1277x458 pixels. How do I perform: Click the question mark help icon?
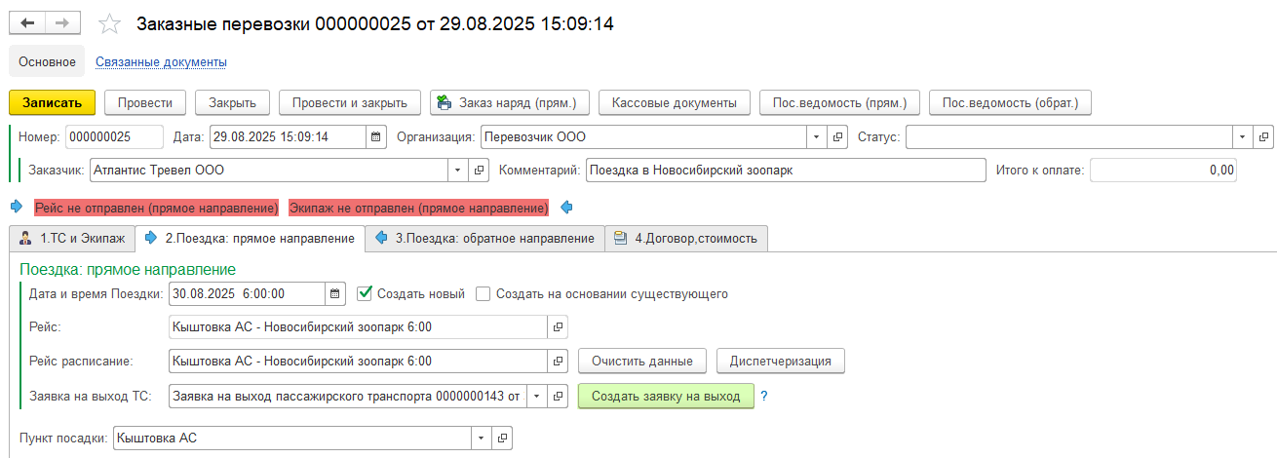[764, 396]
